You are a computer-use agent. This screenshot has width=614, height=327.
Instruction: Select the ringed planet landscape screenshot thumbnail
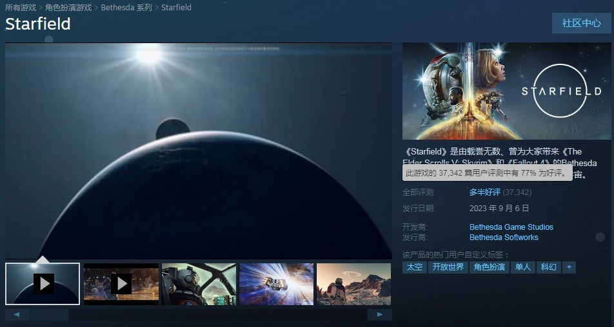[x=353, y=283]
